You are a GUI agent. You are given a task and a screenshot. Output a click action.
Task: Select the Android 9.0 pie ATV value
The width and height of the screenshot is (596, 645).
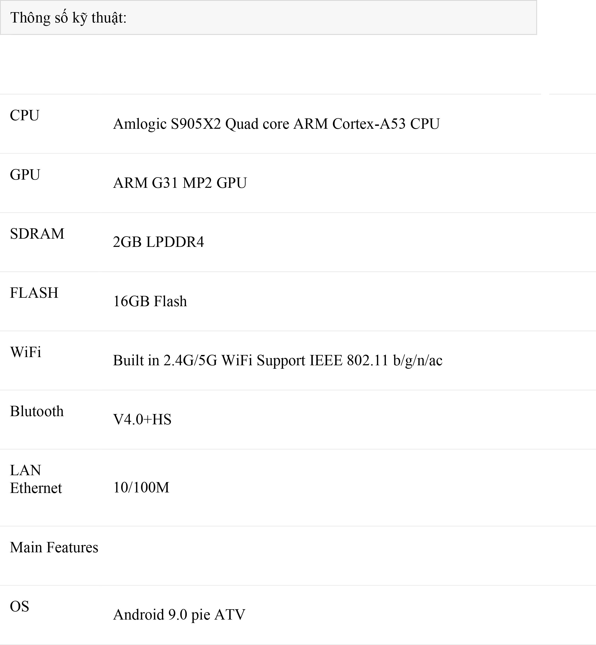pos(179,614)
